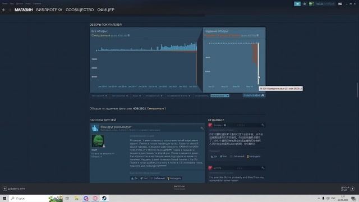Image resolution: width=359 pixels, height=202 pixels.
Task: Vote 'Нет' on the friend review
Action: pyautogui.click(x=144, y=178)
